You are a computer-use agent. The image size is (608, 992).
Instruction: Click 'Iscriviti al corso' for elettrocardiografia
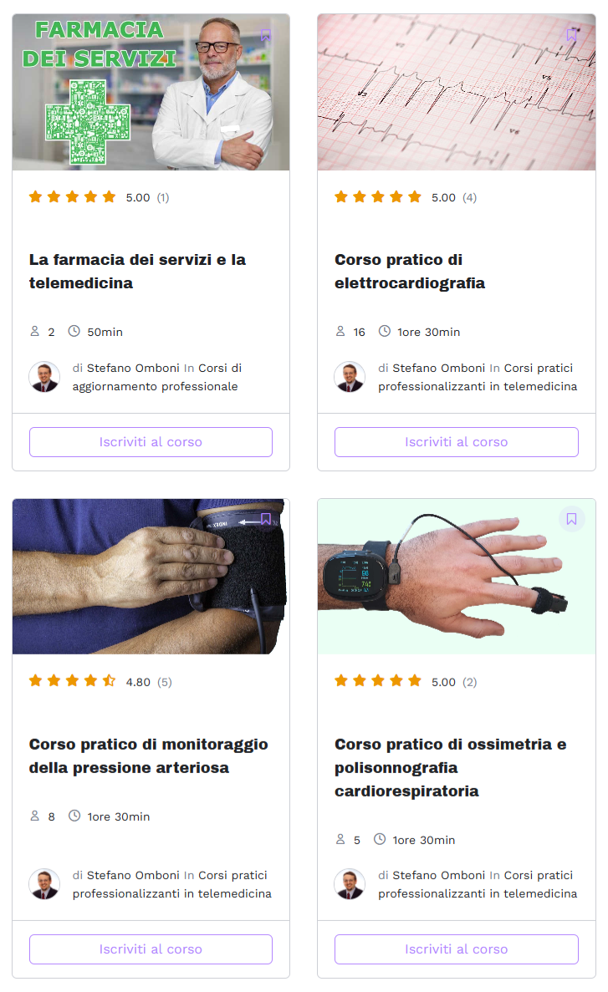(x=456, y=442)
